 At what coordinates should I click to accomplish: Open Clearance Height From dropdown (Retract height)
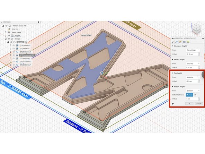(193, 50)
